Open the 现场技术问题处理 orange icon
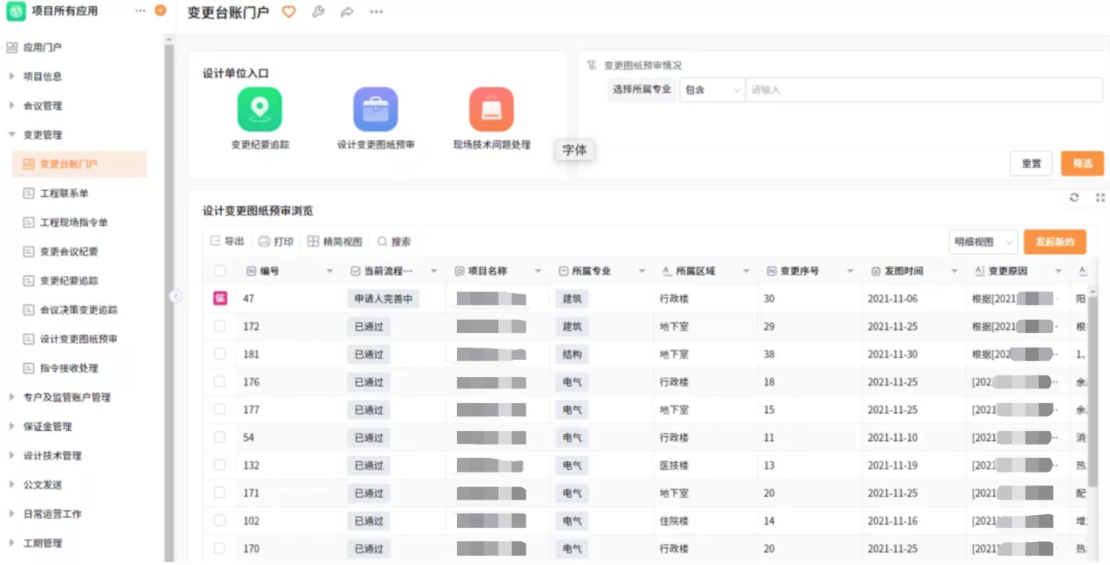The width and height of the screenshot is (1110, 565). [x=491, y=109]
